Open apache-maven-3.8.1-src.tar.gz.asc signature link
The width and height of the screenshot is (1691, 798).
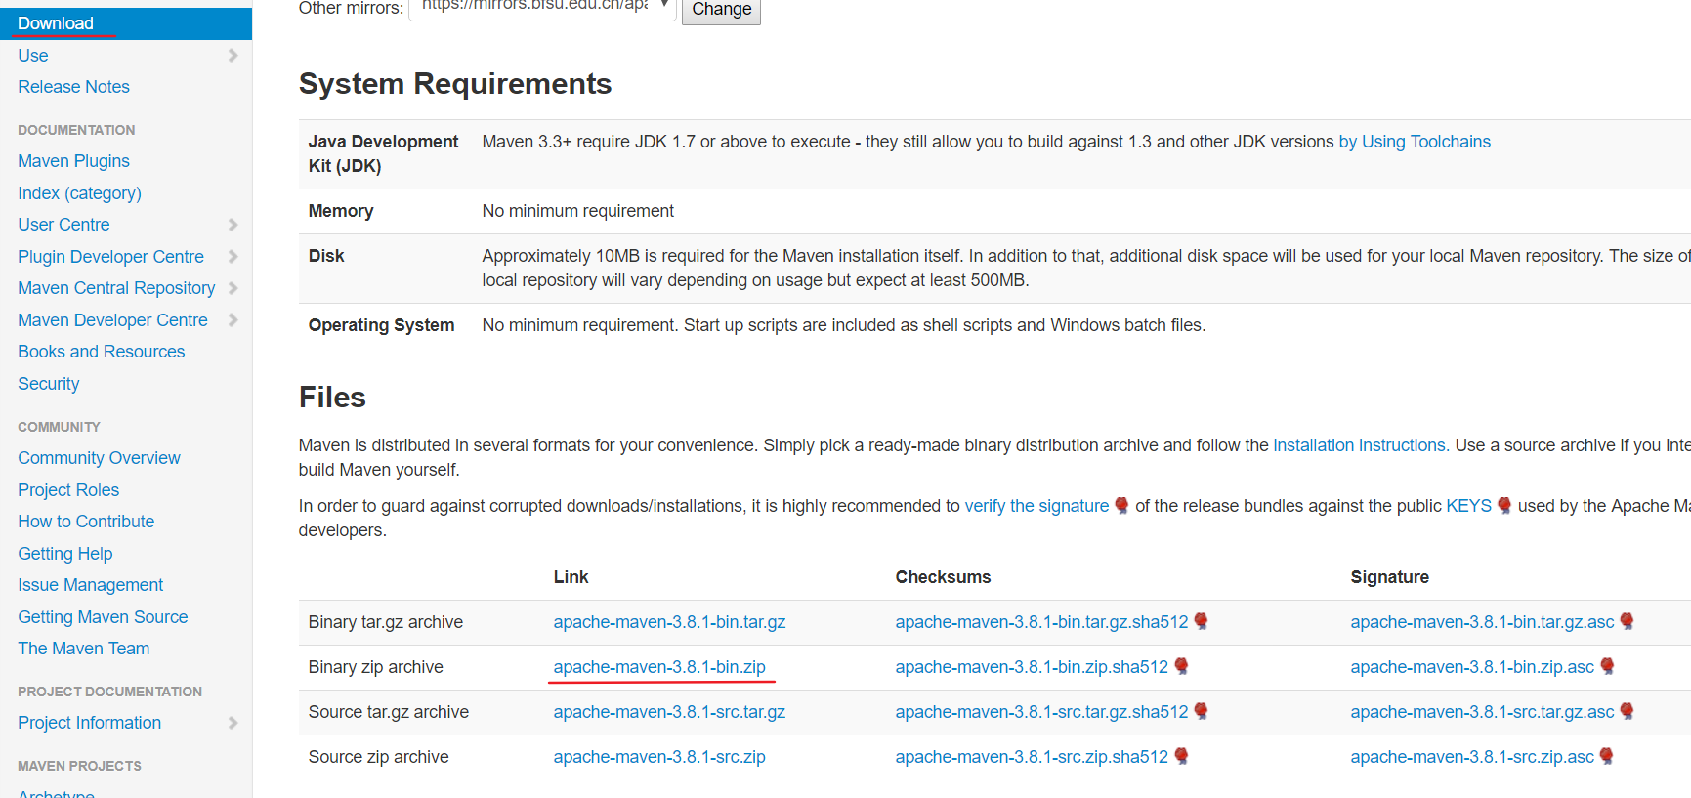[1482, 712]
